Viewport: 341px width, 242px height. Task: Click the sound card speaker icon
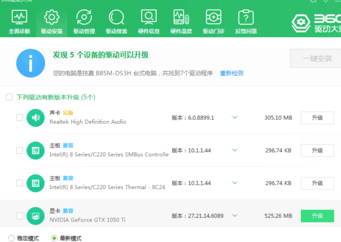tap(36, 118)
